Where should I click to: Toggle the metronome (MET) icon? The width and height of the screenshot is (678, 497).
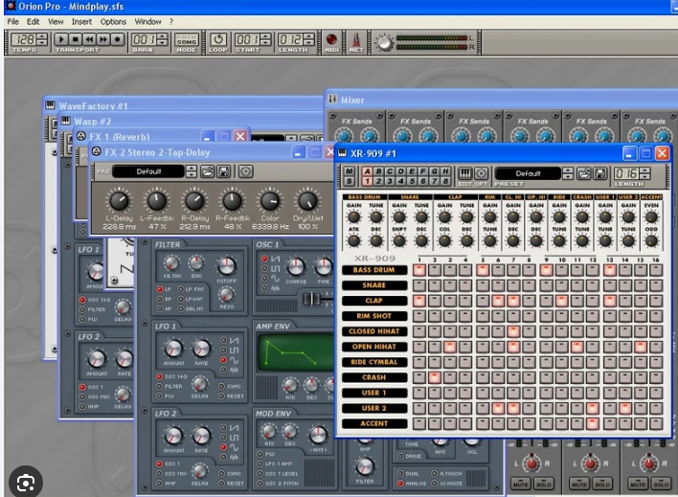356,40
